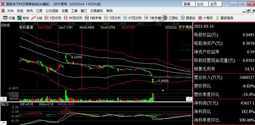Screen dimensions: 255x125
Task: Click the red 赢 logo in menu bar
Action: 3,11
